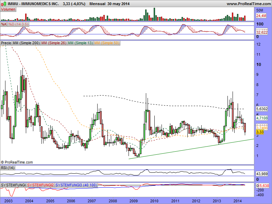Click the 50M volume axis label

(260, 10)
